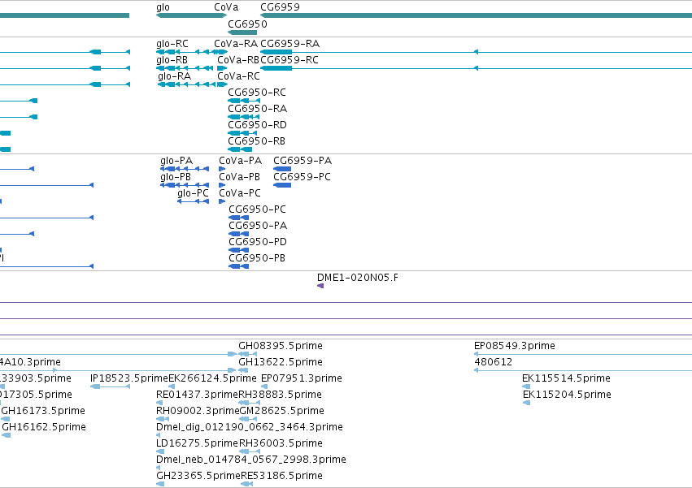
Task: Click the GH13622.5prime EST label
Action: 281,362
